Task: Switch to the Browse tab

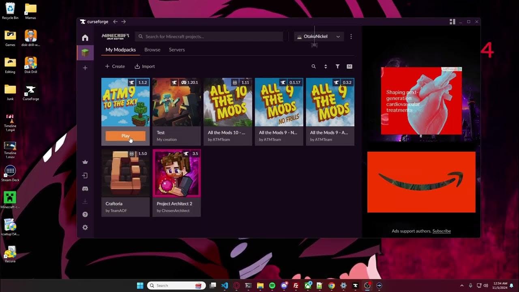Action: 152,50
